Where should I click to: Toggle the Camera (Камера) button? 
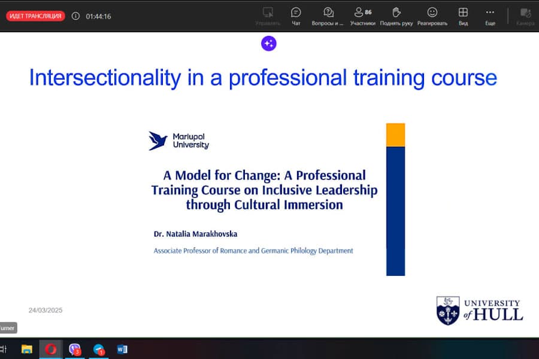(525, 16)
